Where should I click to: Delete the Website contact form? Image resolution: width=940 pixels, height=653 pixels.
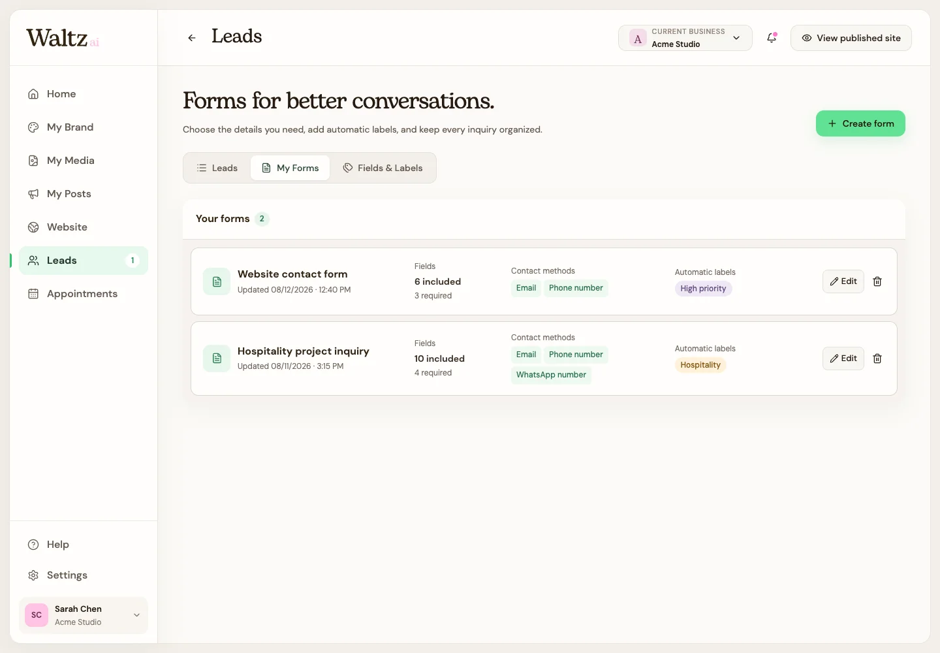tap(877, 281)
